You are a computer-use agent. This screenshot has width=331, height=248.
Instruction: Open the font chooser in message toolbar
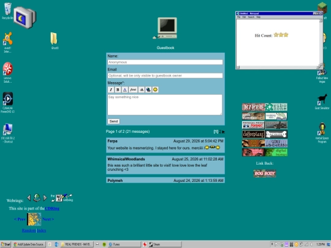pos(133,89)
